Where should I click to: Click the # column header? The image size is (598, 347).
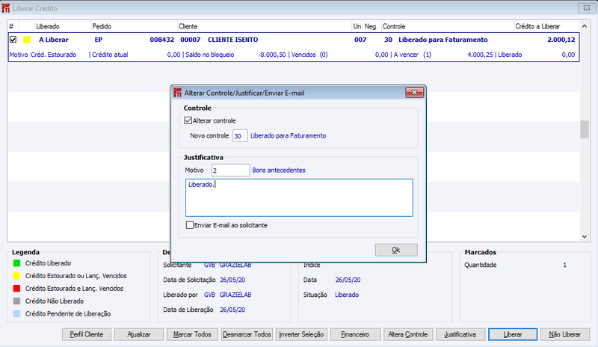[11, 26]
